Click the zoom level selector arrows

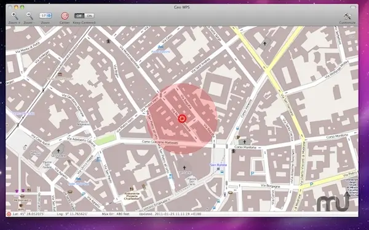point(49,16)
